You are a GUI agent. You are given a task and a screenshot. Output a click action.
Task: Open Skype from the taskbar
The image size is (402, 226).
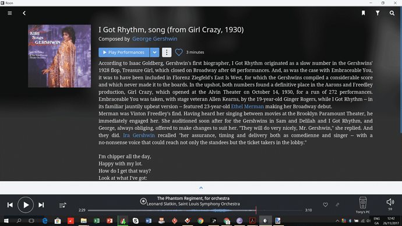coord(136,221)
